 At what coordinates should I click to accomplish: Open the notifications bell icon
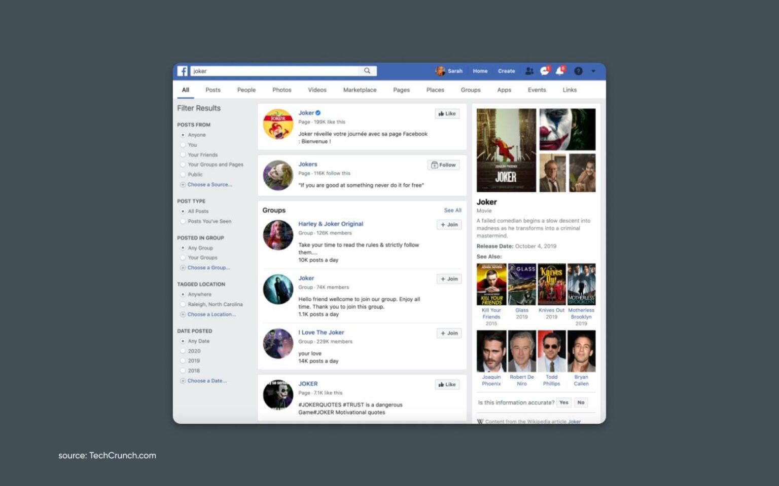[559, 71]
